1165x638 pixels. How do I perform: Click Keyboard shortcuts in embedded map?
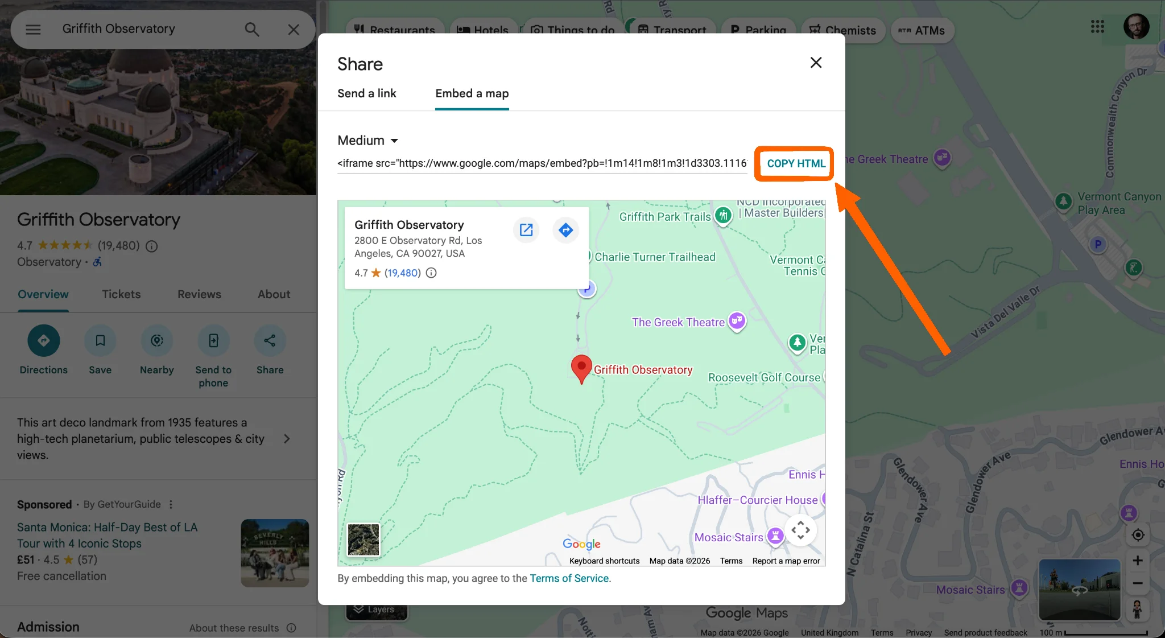tap(604, 561)
